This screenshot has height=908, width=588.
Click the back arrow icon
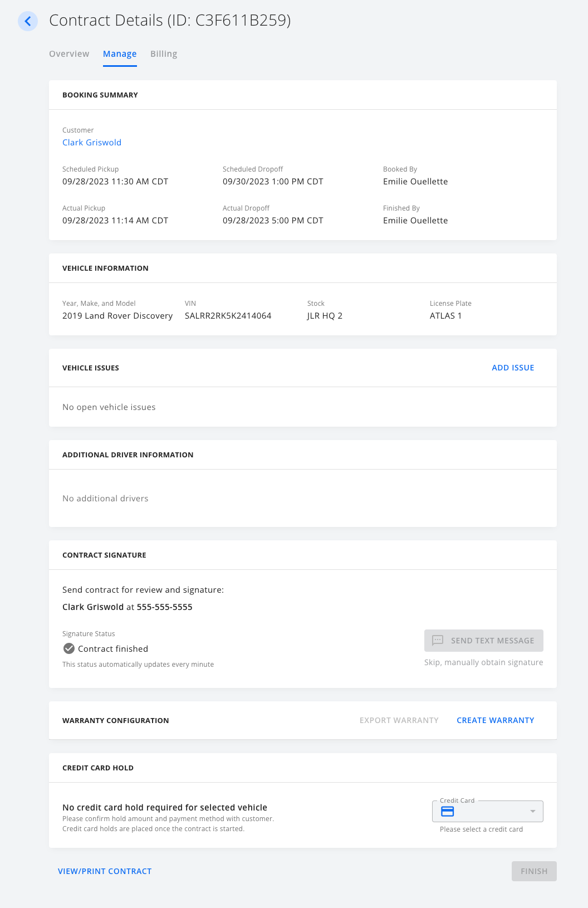click(28, 21)
